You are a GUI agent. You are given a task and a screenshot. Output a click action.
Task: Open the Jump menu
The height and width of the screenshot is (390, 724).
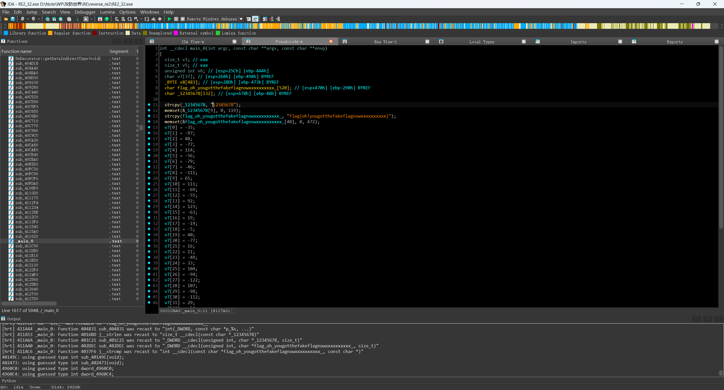click(x=32, y=12)
